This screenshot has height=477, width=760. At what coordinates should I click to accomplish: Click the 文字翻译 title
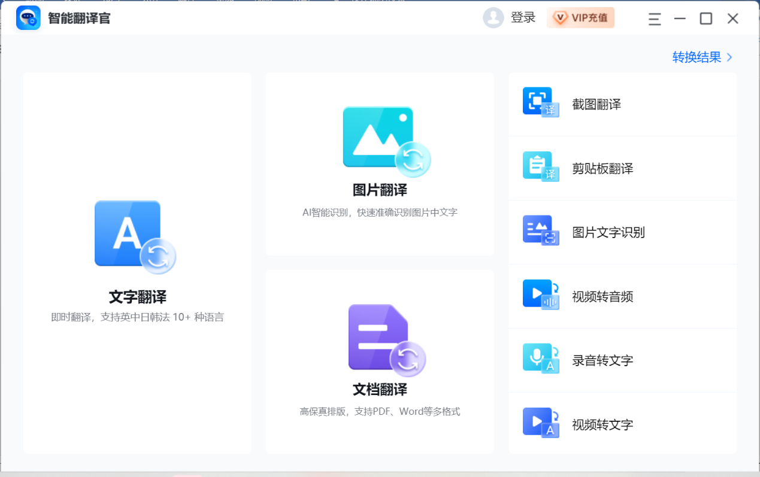tap(138, 297)
